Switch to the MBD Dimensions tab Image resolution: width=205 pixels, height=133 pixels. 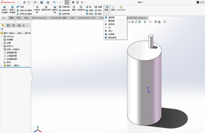coord(39,18)
